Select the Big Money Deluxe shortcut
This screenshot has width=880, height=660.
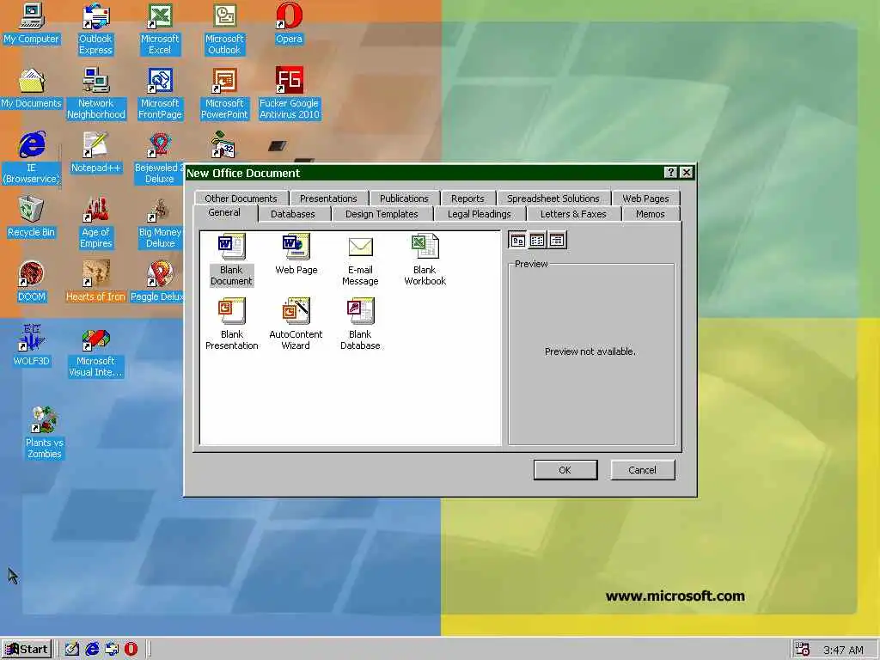(x=160, y=223)
